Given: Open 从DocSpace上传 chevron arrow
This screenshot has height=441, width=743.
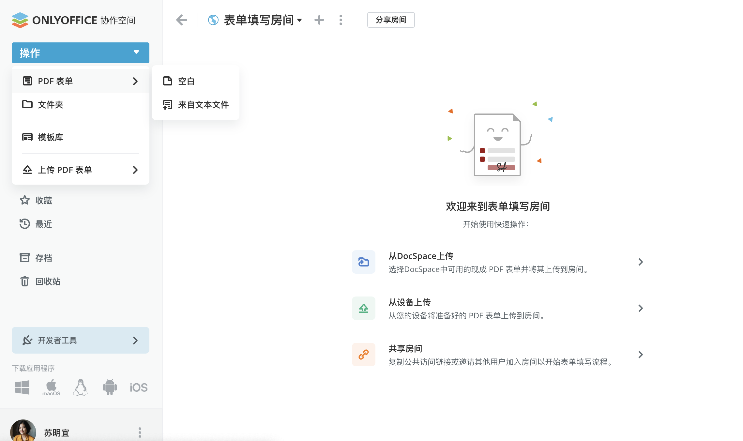Looking at the screenshot, I should coord(641,262).
